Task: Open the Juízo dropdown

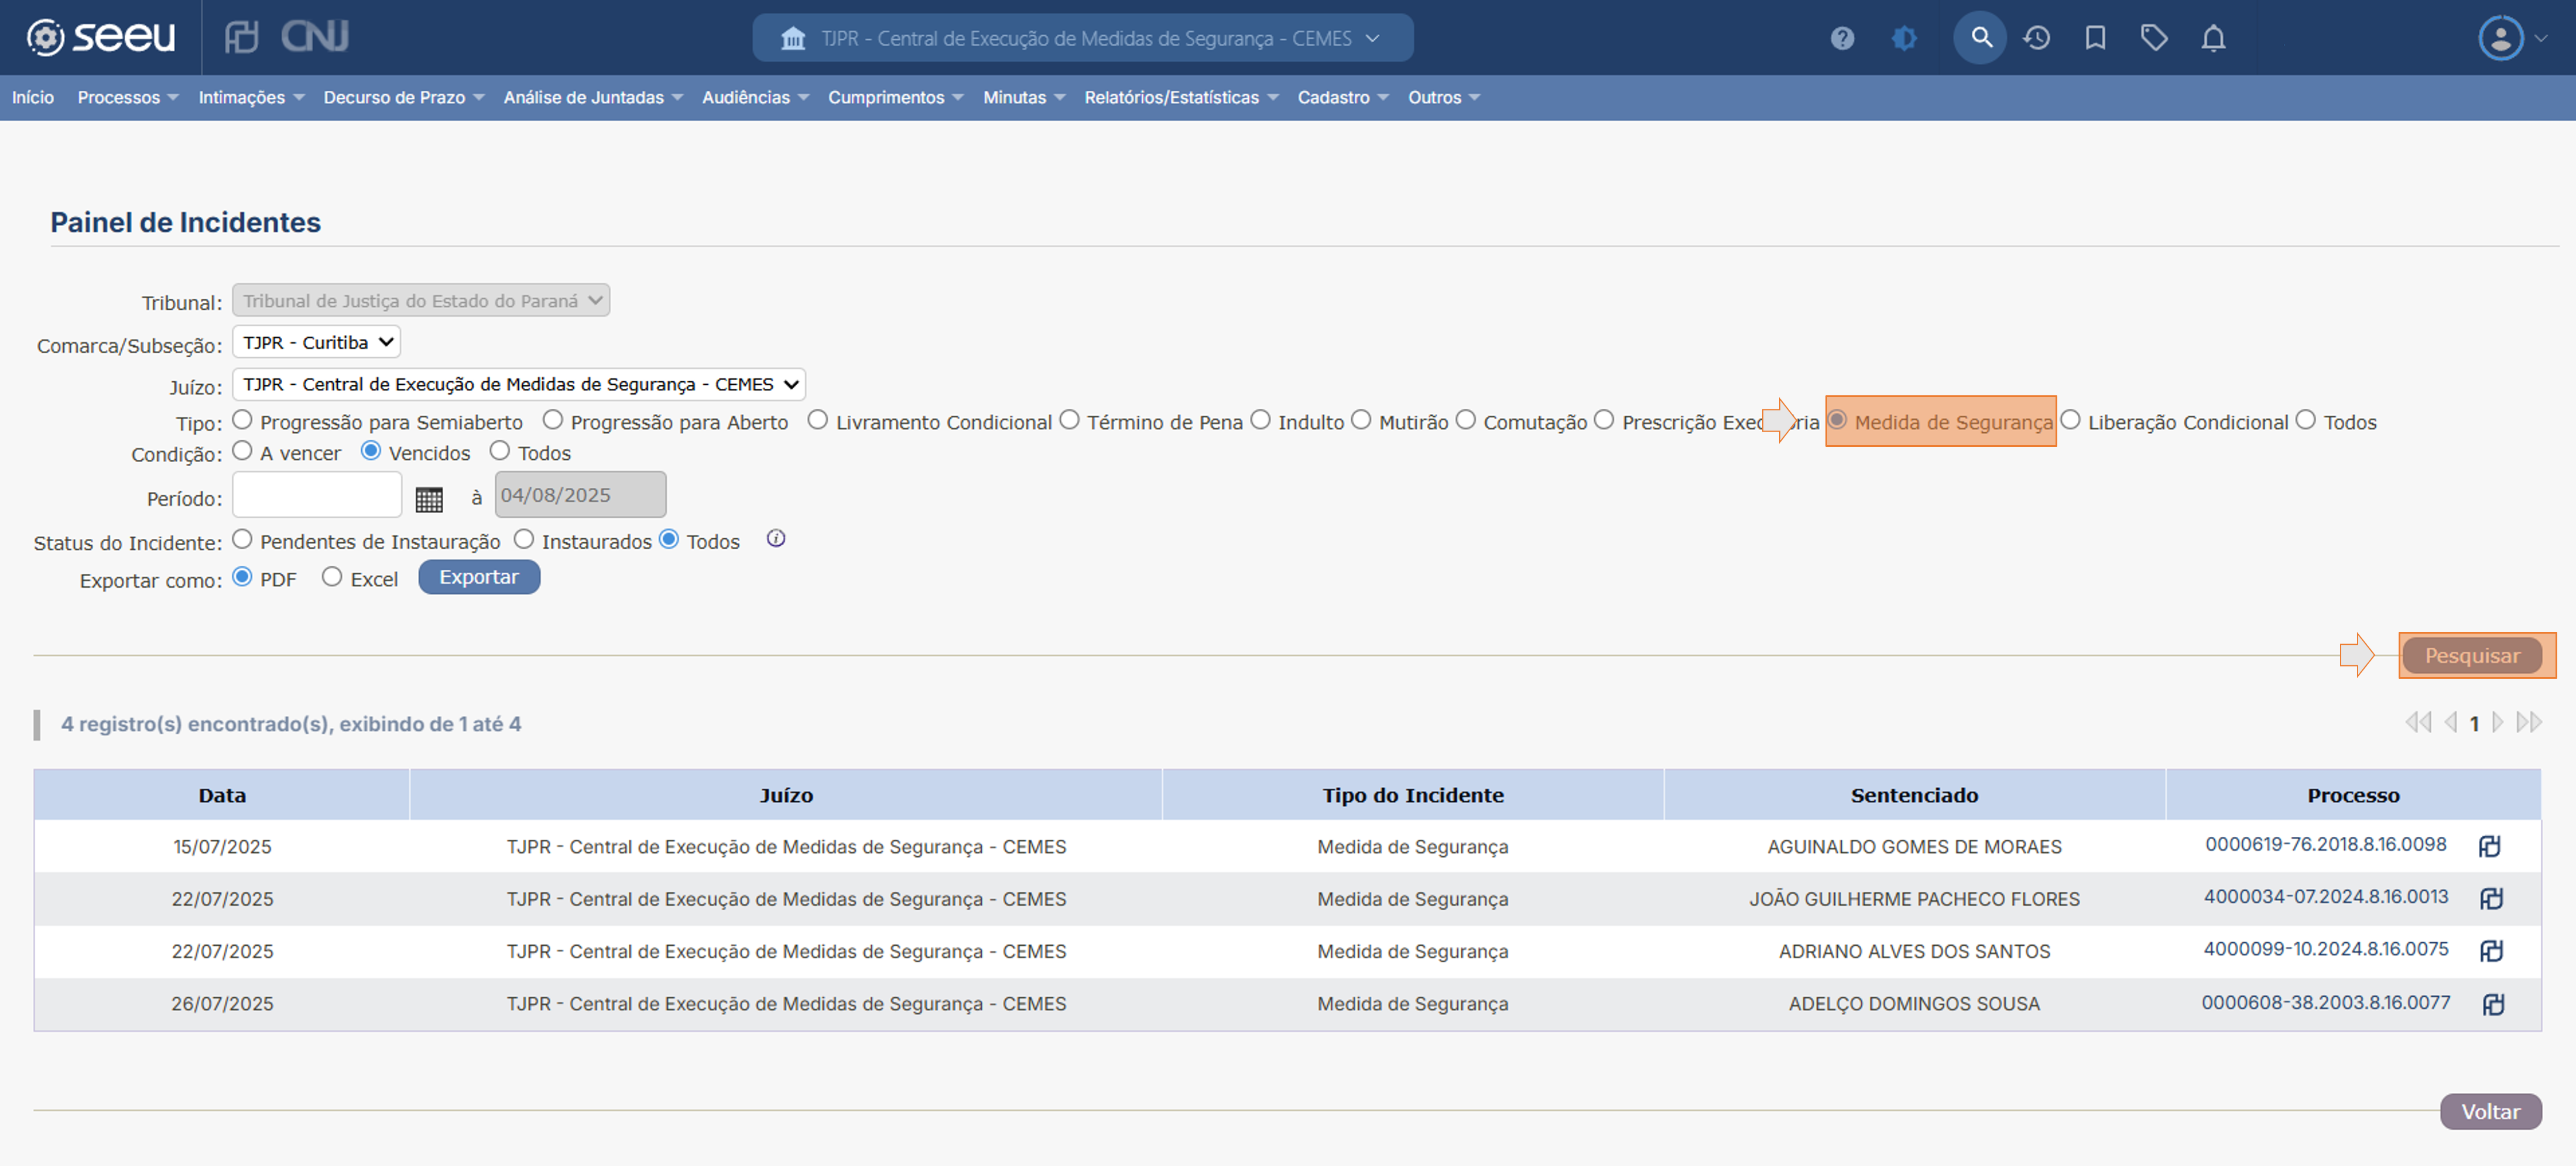Action: [519, 384]
